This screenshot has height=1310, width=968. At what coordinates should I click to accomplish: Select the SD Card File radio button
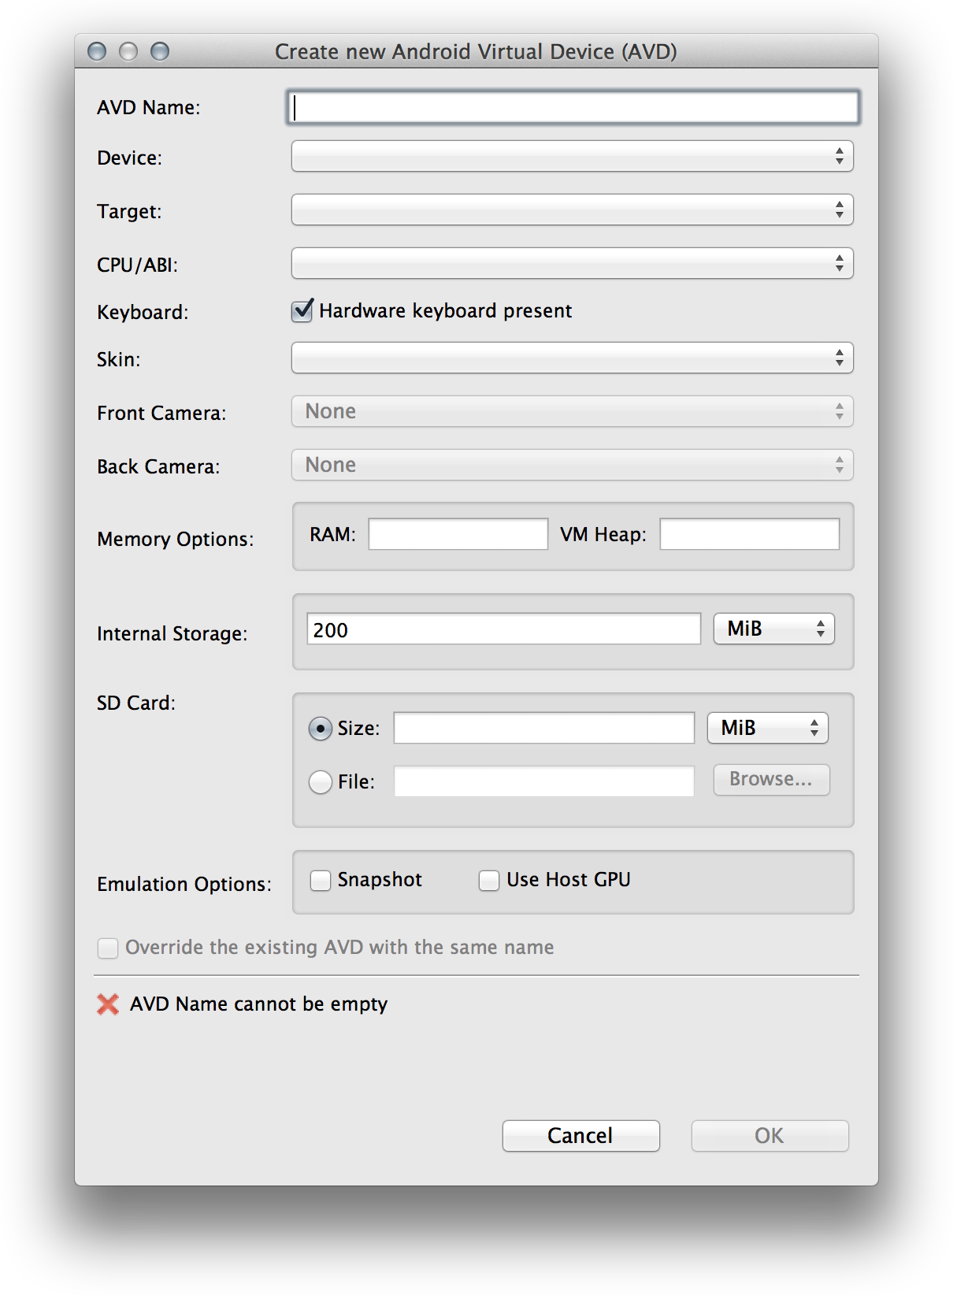(x=320, y=782)
